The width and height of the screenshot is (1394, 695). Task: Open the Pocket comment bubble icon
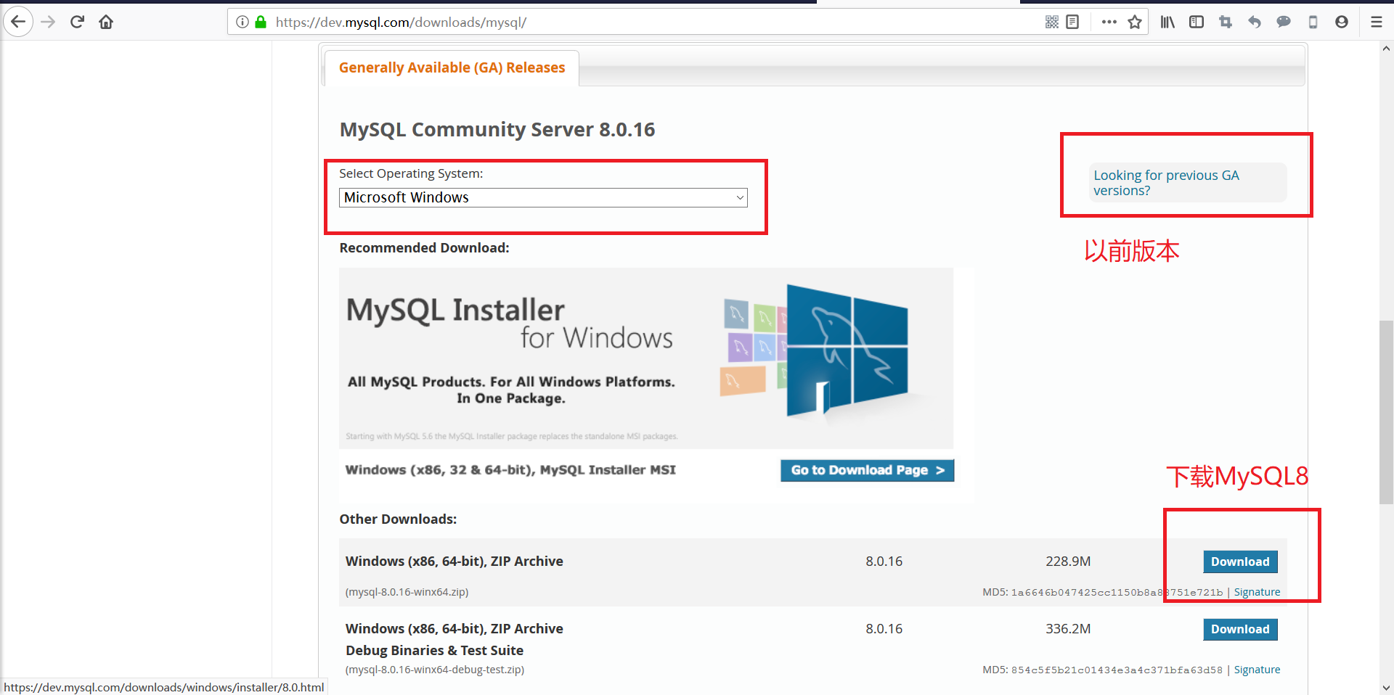1283,22
